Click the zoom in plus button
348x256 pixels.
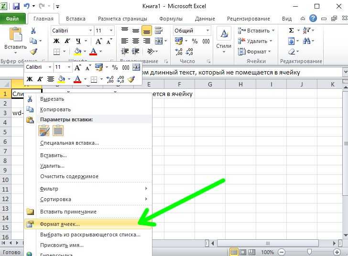pyautogui.click(x=337, y=252)
